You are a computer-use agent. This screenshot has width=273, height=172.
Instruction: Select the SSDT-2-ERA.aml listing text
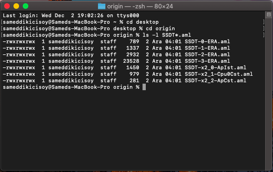(x=207, y=54)
